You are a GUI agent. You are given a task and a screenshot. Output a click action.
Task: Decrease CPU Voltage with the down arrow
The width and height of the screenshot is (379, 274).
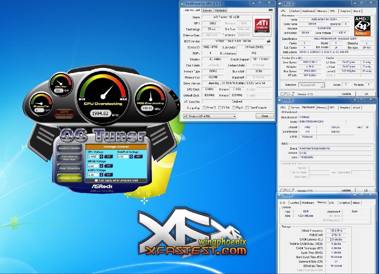[x=101, y=157]
